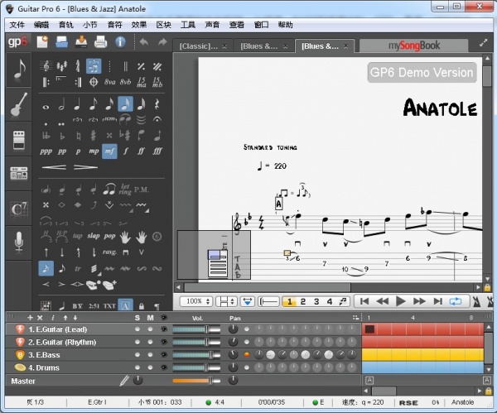Set the key signature

pyautogui.click(x=62, y=66)
